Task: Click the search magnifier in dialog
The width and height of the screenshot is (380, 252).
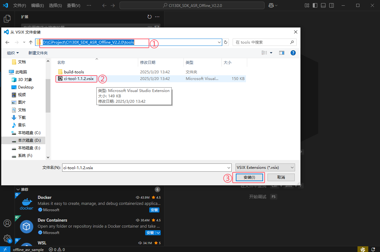Action: coord(292,42)
